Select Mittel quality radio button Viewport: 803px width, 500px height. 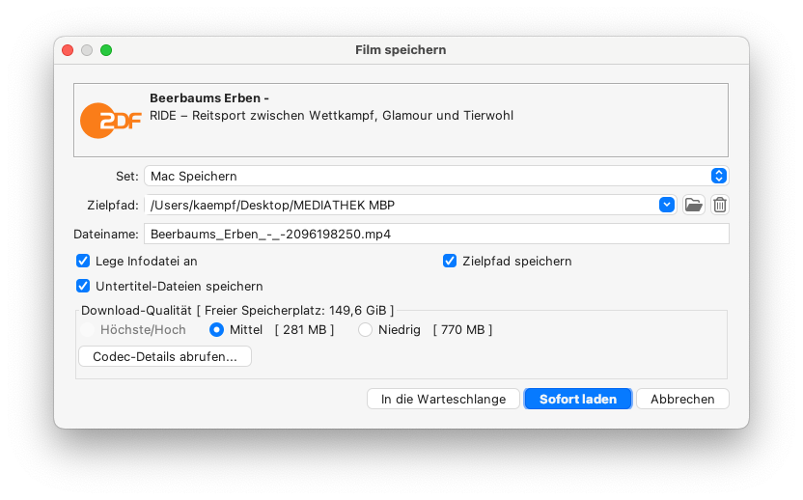[216, 330]
